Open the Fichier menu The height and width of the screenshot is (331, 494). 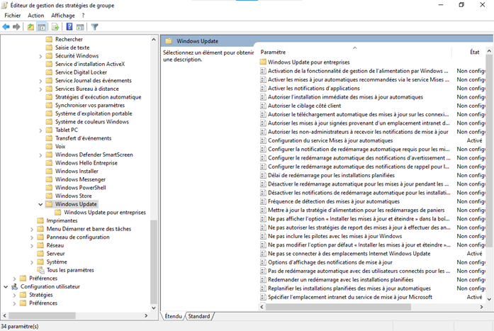point(13,16)
